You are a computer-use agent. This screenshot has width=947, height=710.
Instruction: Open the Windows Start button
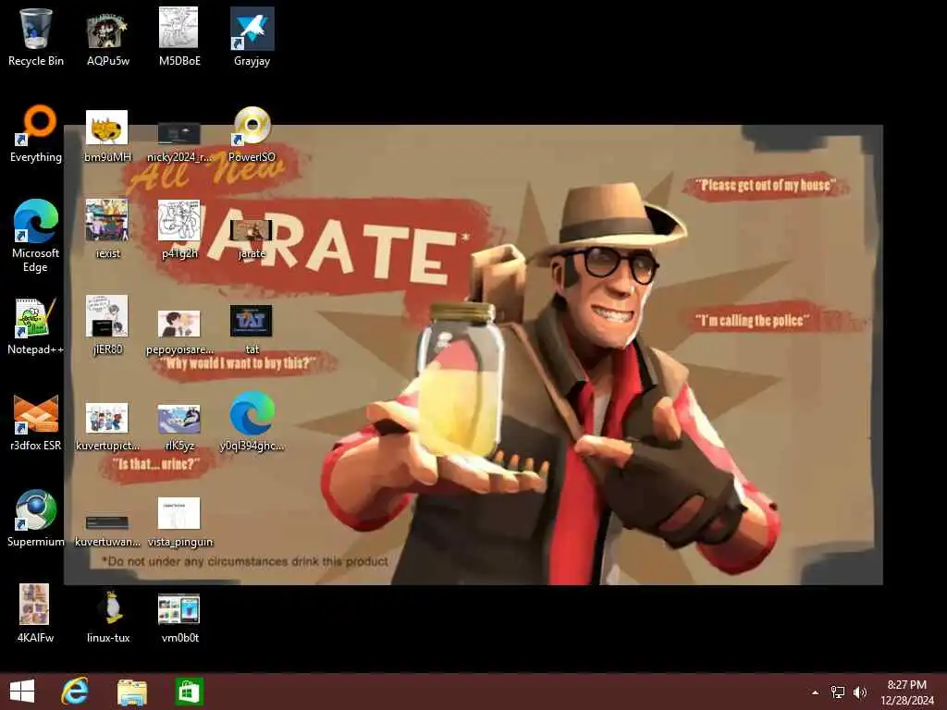point(22,692)
